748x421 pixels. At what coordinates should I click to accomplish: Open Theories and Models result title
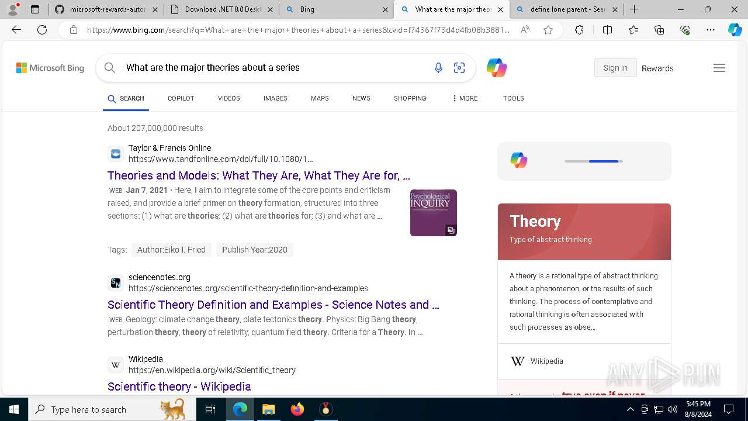[x=259, y=175]
